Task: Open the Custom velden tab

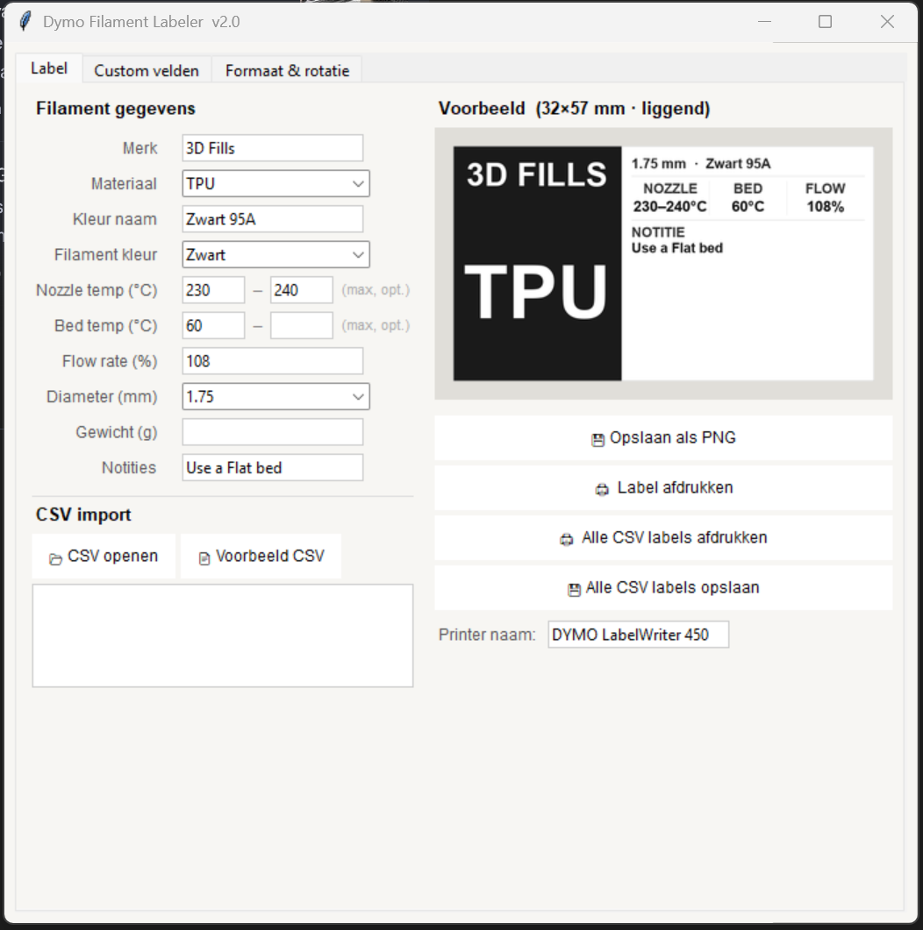Action: (x=146, y=71)
